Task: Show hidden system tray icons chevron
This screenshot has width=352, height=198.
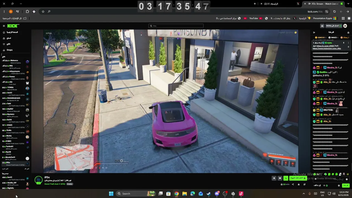Action: 304,194
